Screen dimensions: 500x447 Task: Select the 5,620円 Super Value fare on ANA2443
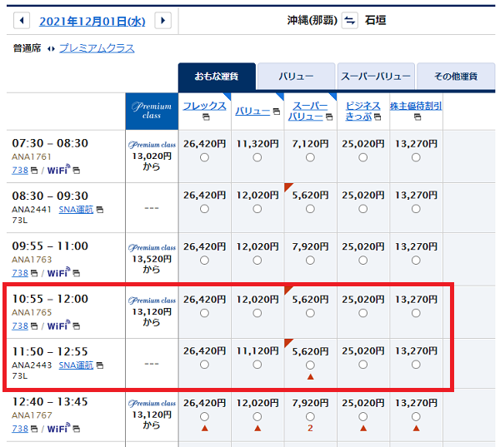click(x=310, y=365)
